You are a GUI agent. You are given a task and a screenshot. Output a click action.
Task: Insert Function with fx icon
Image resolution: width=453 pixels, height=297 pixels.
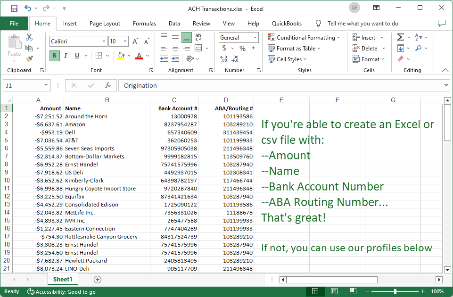[108, 85]
